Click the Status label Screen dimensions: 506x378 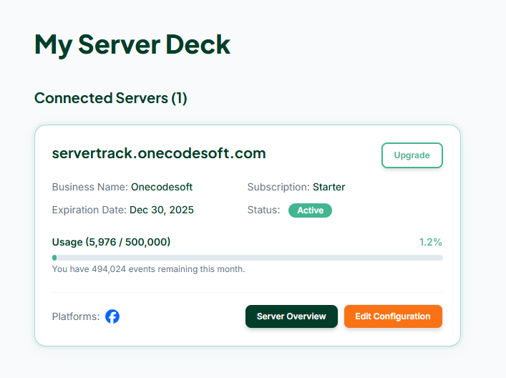263,210
